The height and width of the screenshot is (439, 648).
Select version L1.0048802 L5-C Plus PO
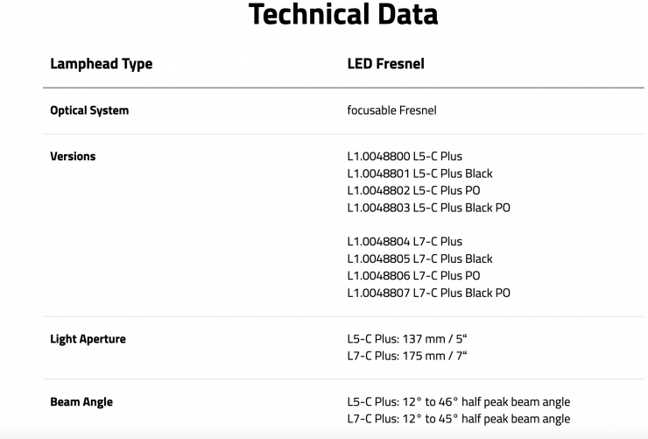(413, 191)
